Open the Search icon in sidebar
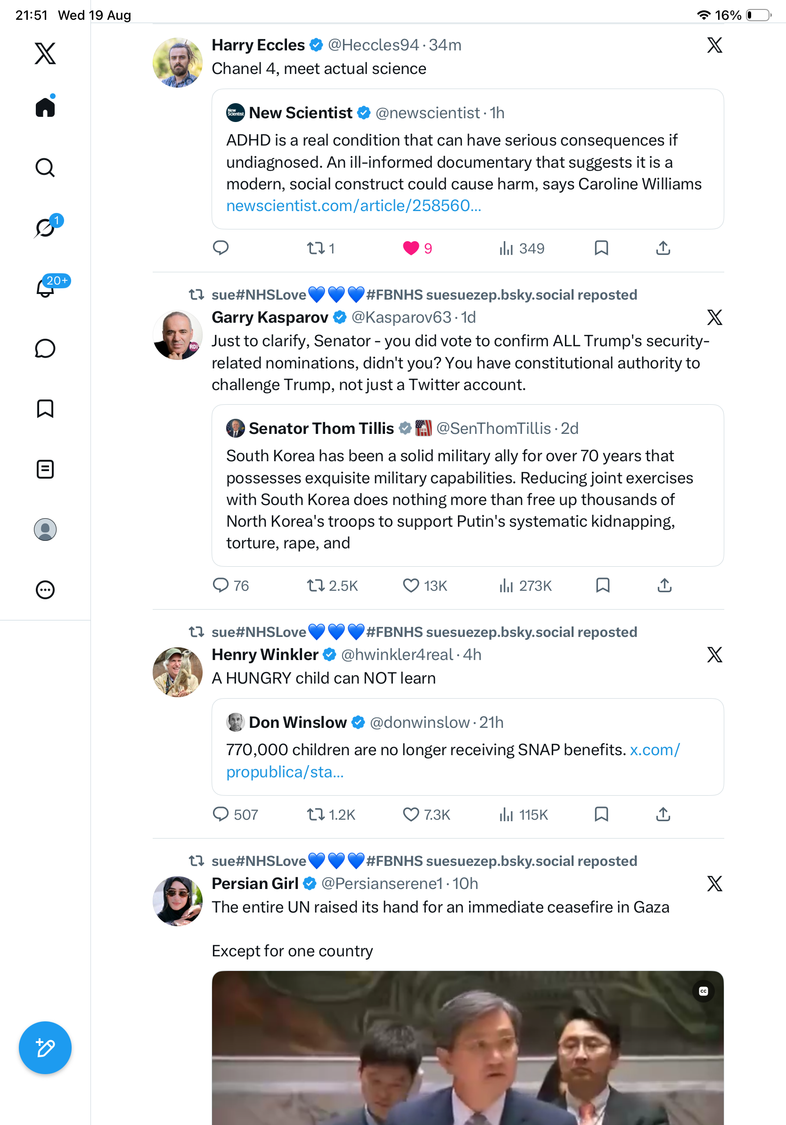Viewport: 786px width, 1125px height. coord(45,168)
